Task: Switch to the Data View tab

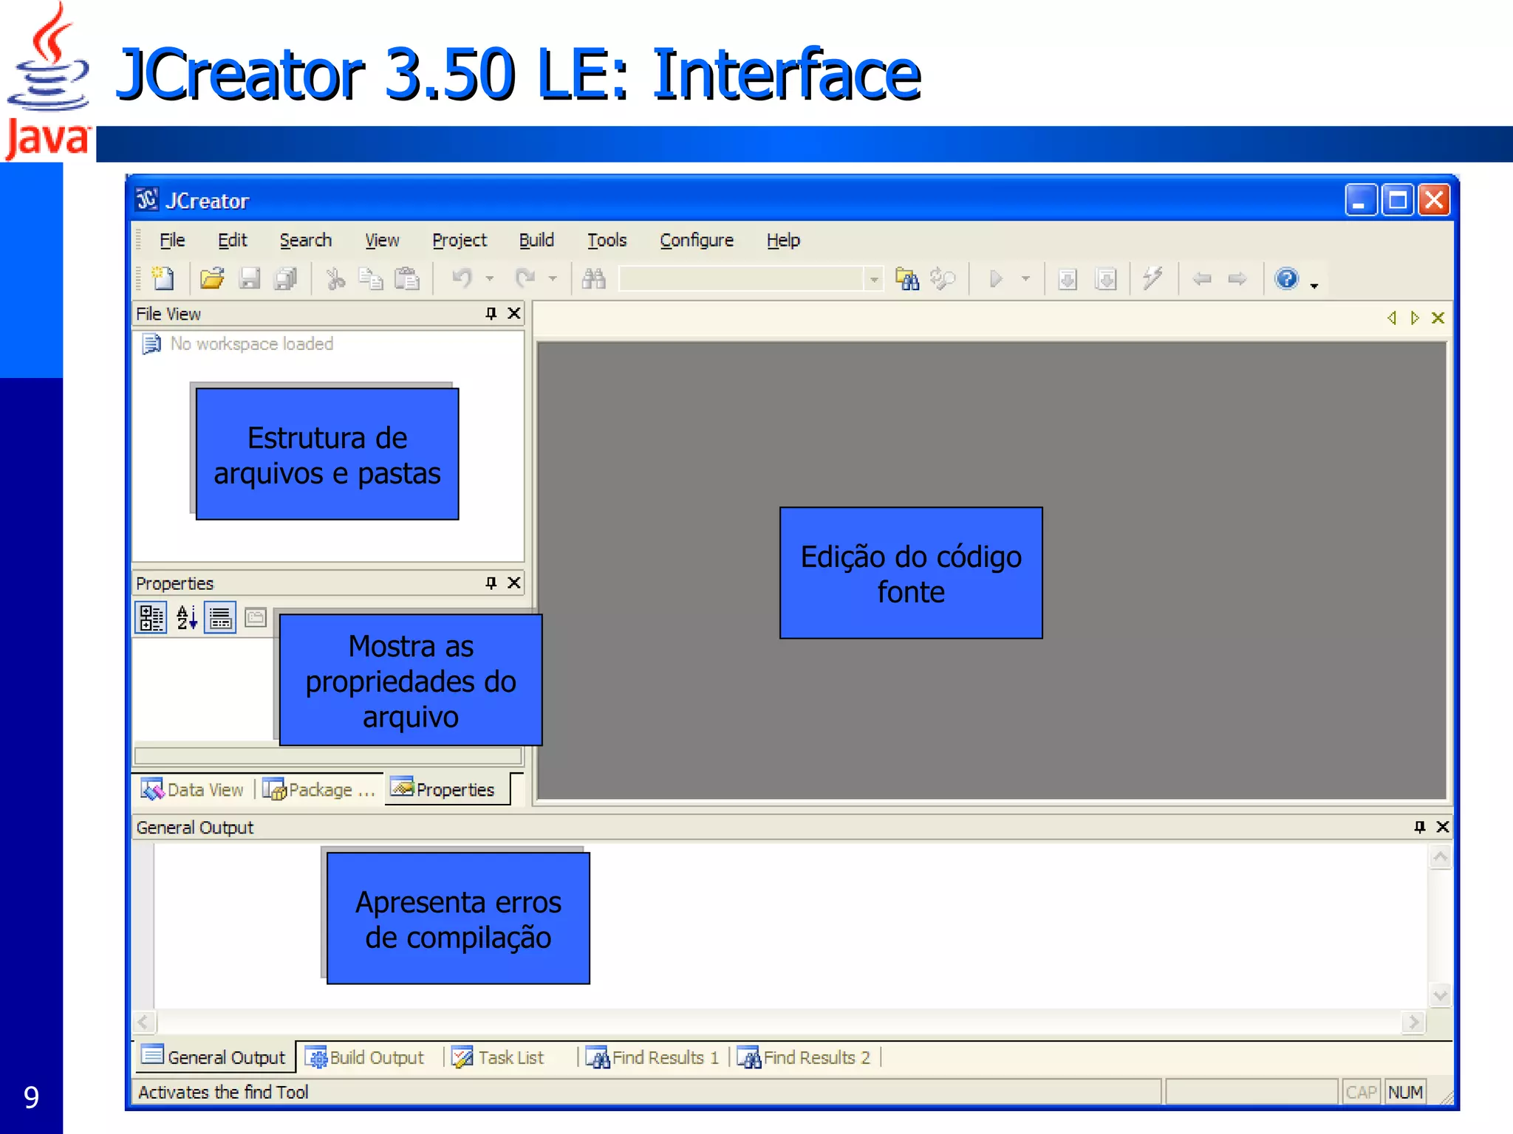Action: tap(192, 790)
